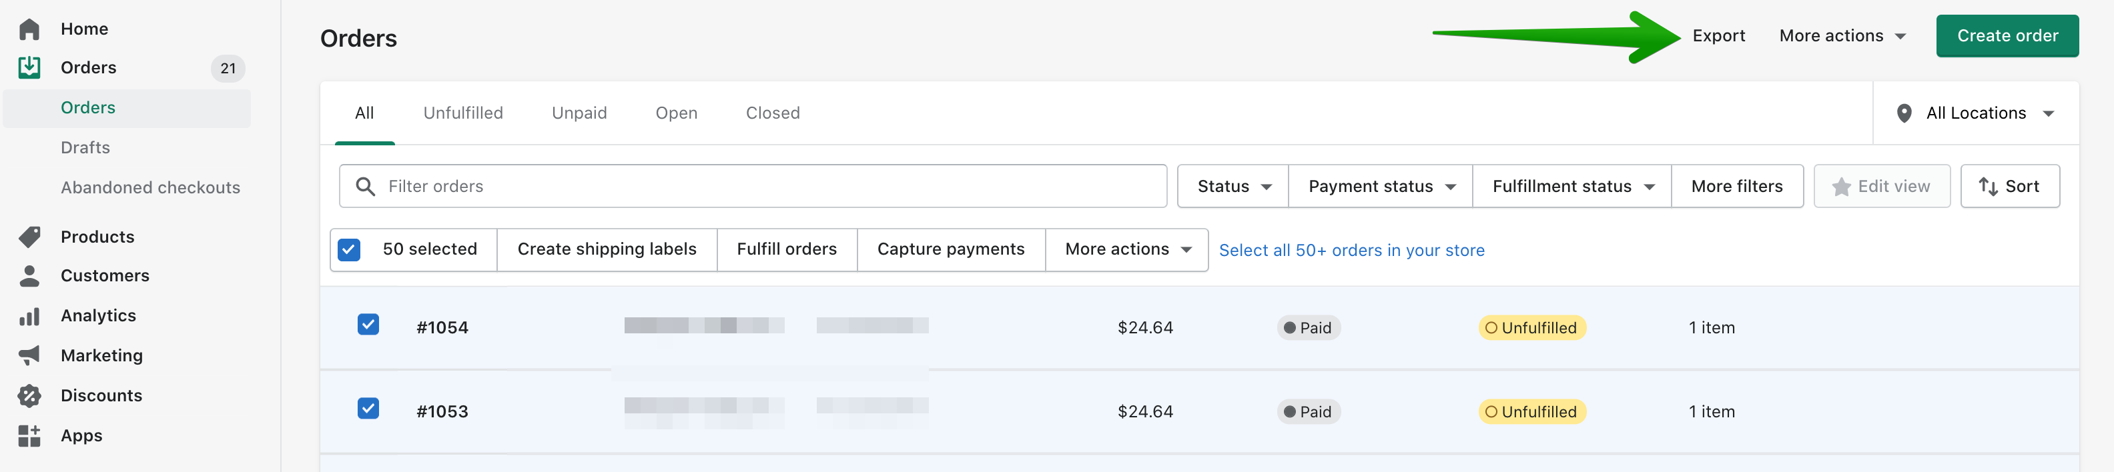This screenshot has width=2114, height=472.
Task: Open the Fulfillment status dropdown
Action: coord(1571,186)
